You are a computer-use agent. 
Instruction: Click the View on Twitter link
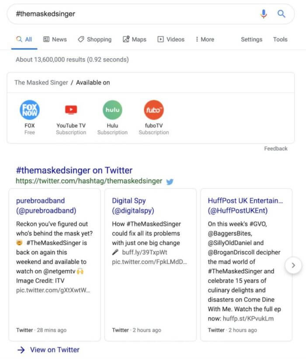point(55,350)
